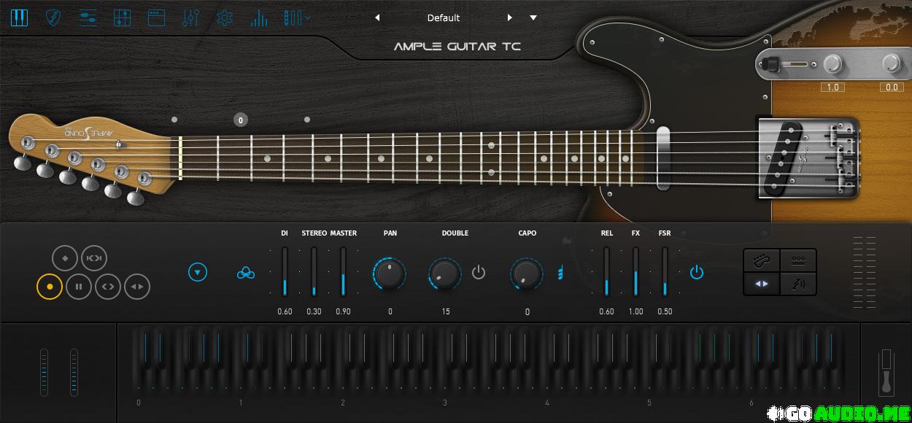This screenshot has height=423, width=912.
Task: Click the blue note icon beside CAPO
Action: point(561,273)
